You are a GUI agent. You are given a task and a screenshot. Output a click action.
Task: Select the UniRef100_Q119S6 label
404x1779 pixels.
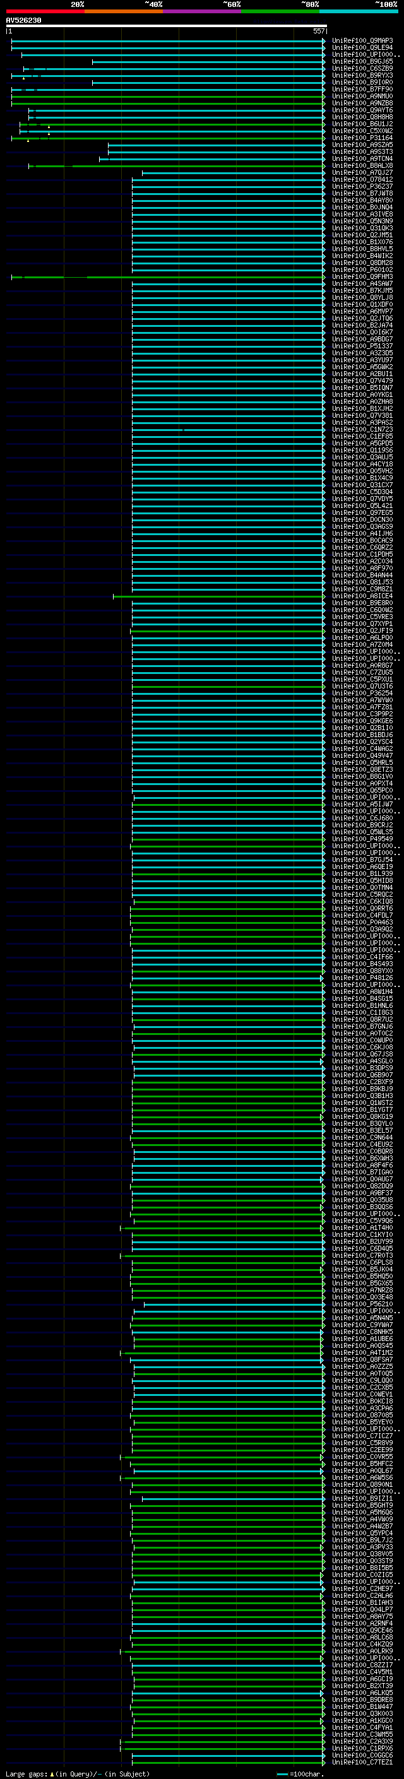[x=362, y=451]
